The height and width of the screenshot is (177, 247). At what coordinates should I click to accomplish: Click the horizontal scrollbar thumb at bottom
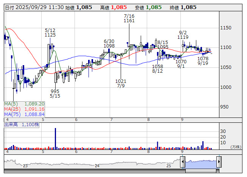click(x=201, y=171)
